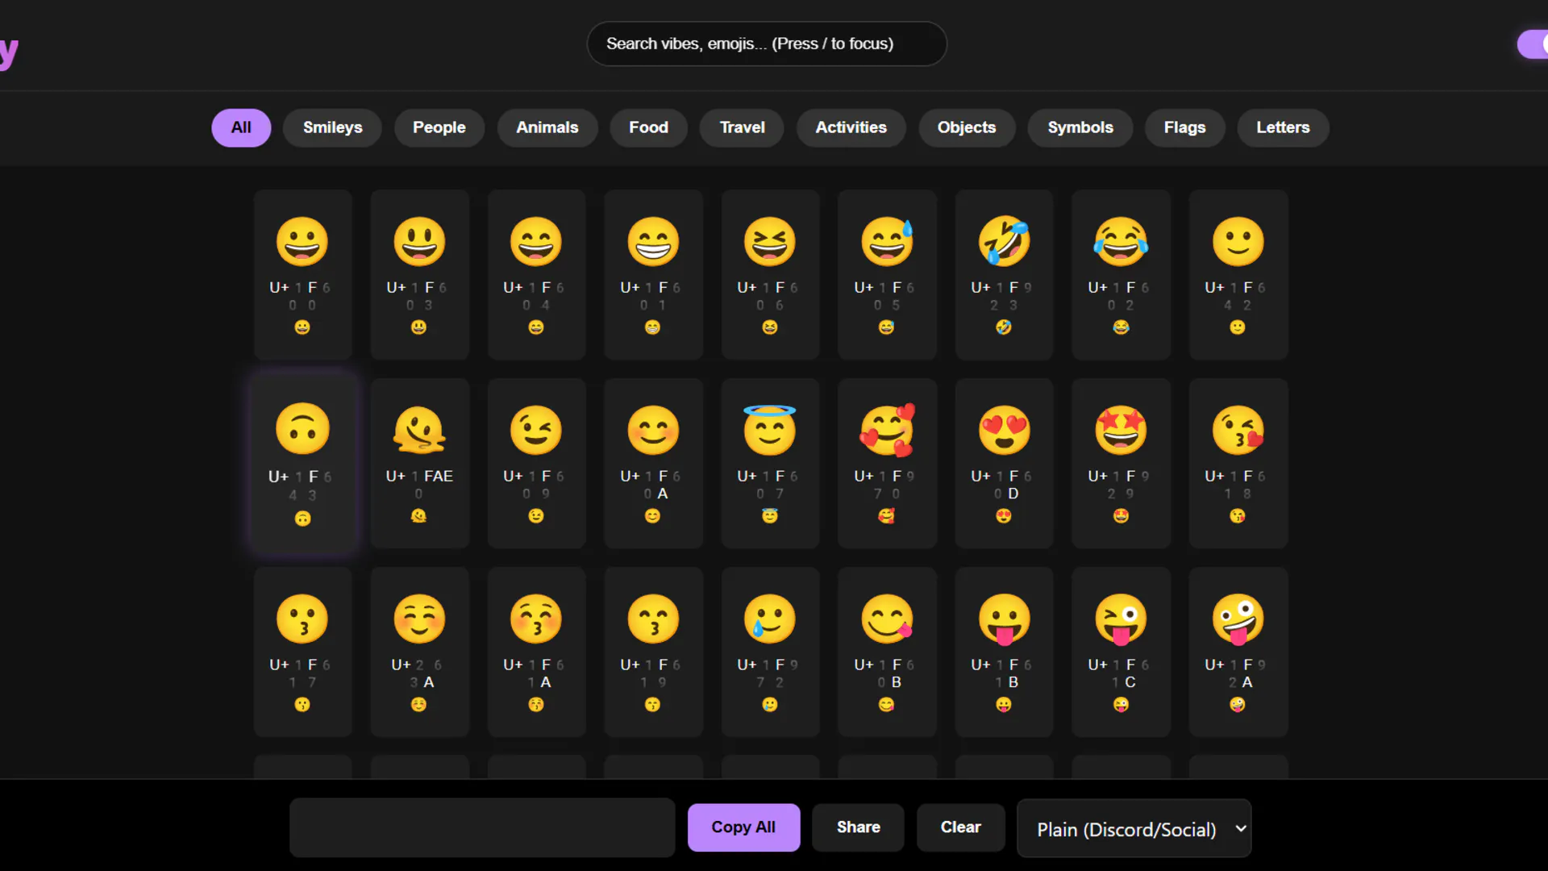Viewport: 1548px width, 871px height.
Task: Select the tears of joy emoji
Action: coord(1121,274)
